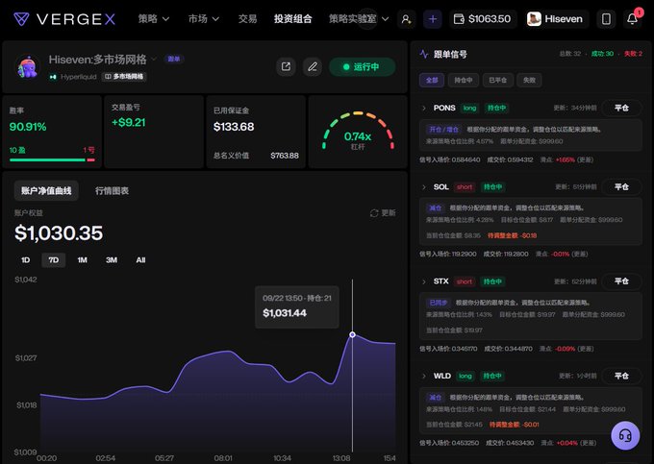The image size is (654, 464).
Task: Filter signals by 已平仓
Action: click(x=497, y=80)
